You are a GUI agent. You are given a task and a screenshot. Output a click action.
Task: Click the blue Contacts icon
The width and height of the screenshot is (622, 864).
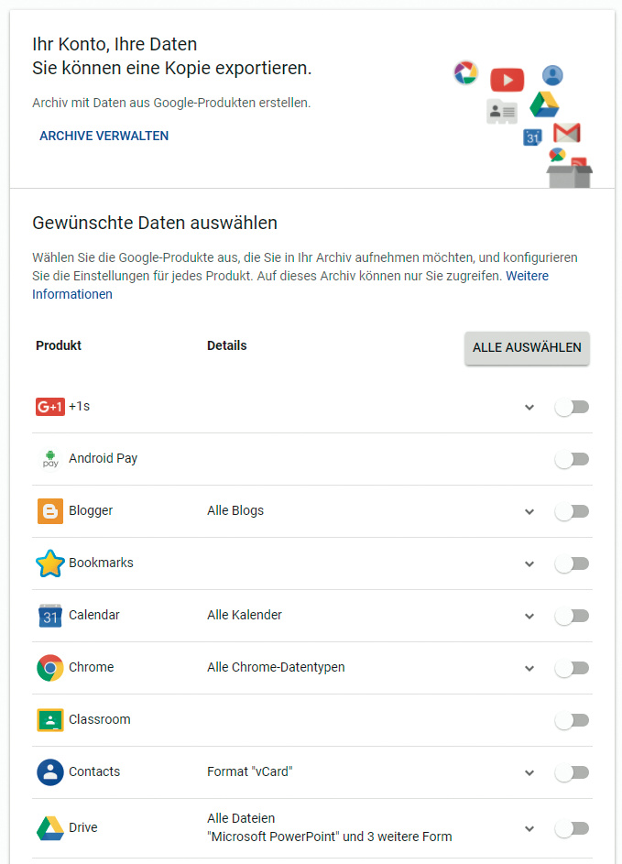click(49, 771)
